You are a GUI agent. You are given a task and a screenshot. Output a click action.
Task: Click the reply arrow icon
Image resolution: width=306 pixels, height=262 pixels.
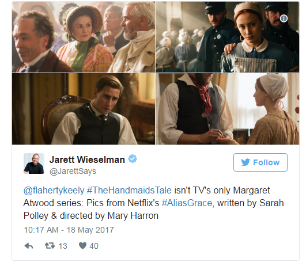click(29, 246)
